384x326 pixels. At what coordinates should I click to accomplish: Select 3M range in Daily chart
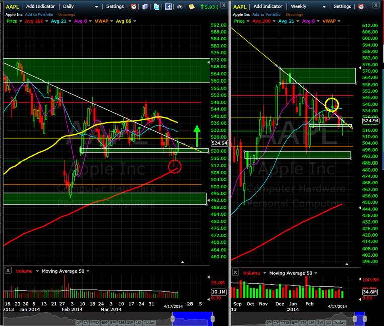tap(113, 322)
